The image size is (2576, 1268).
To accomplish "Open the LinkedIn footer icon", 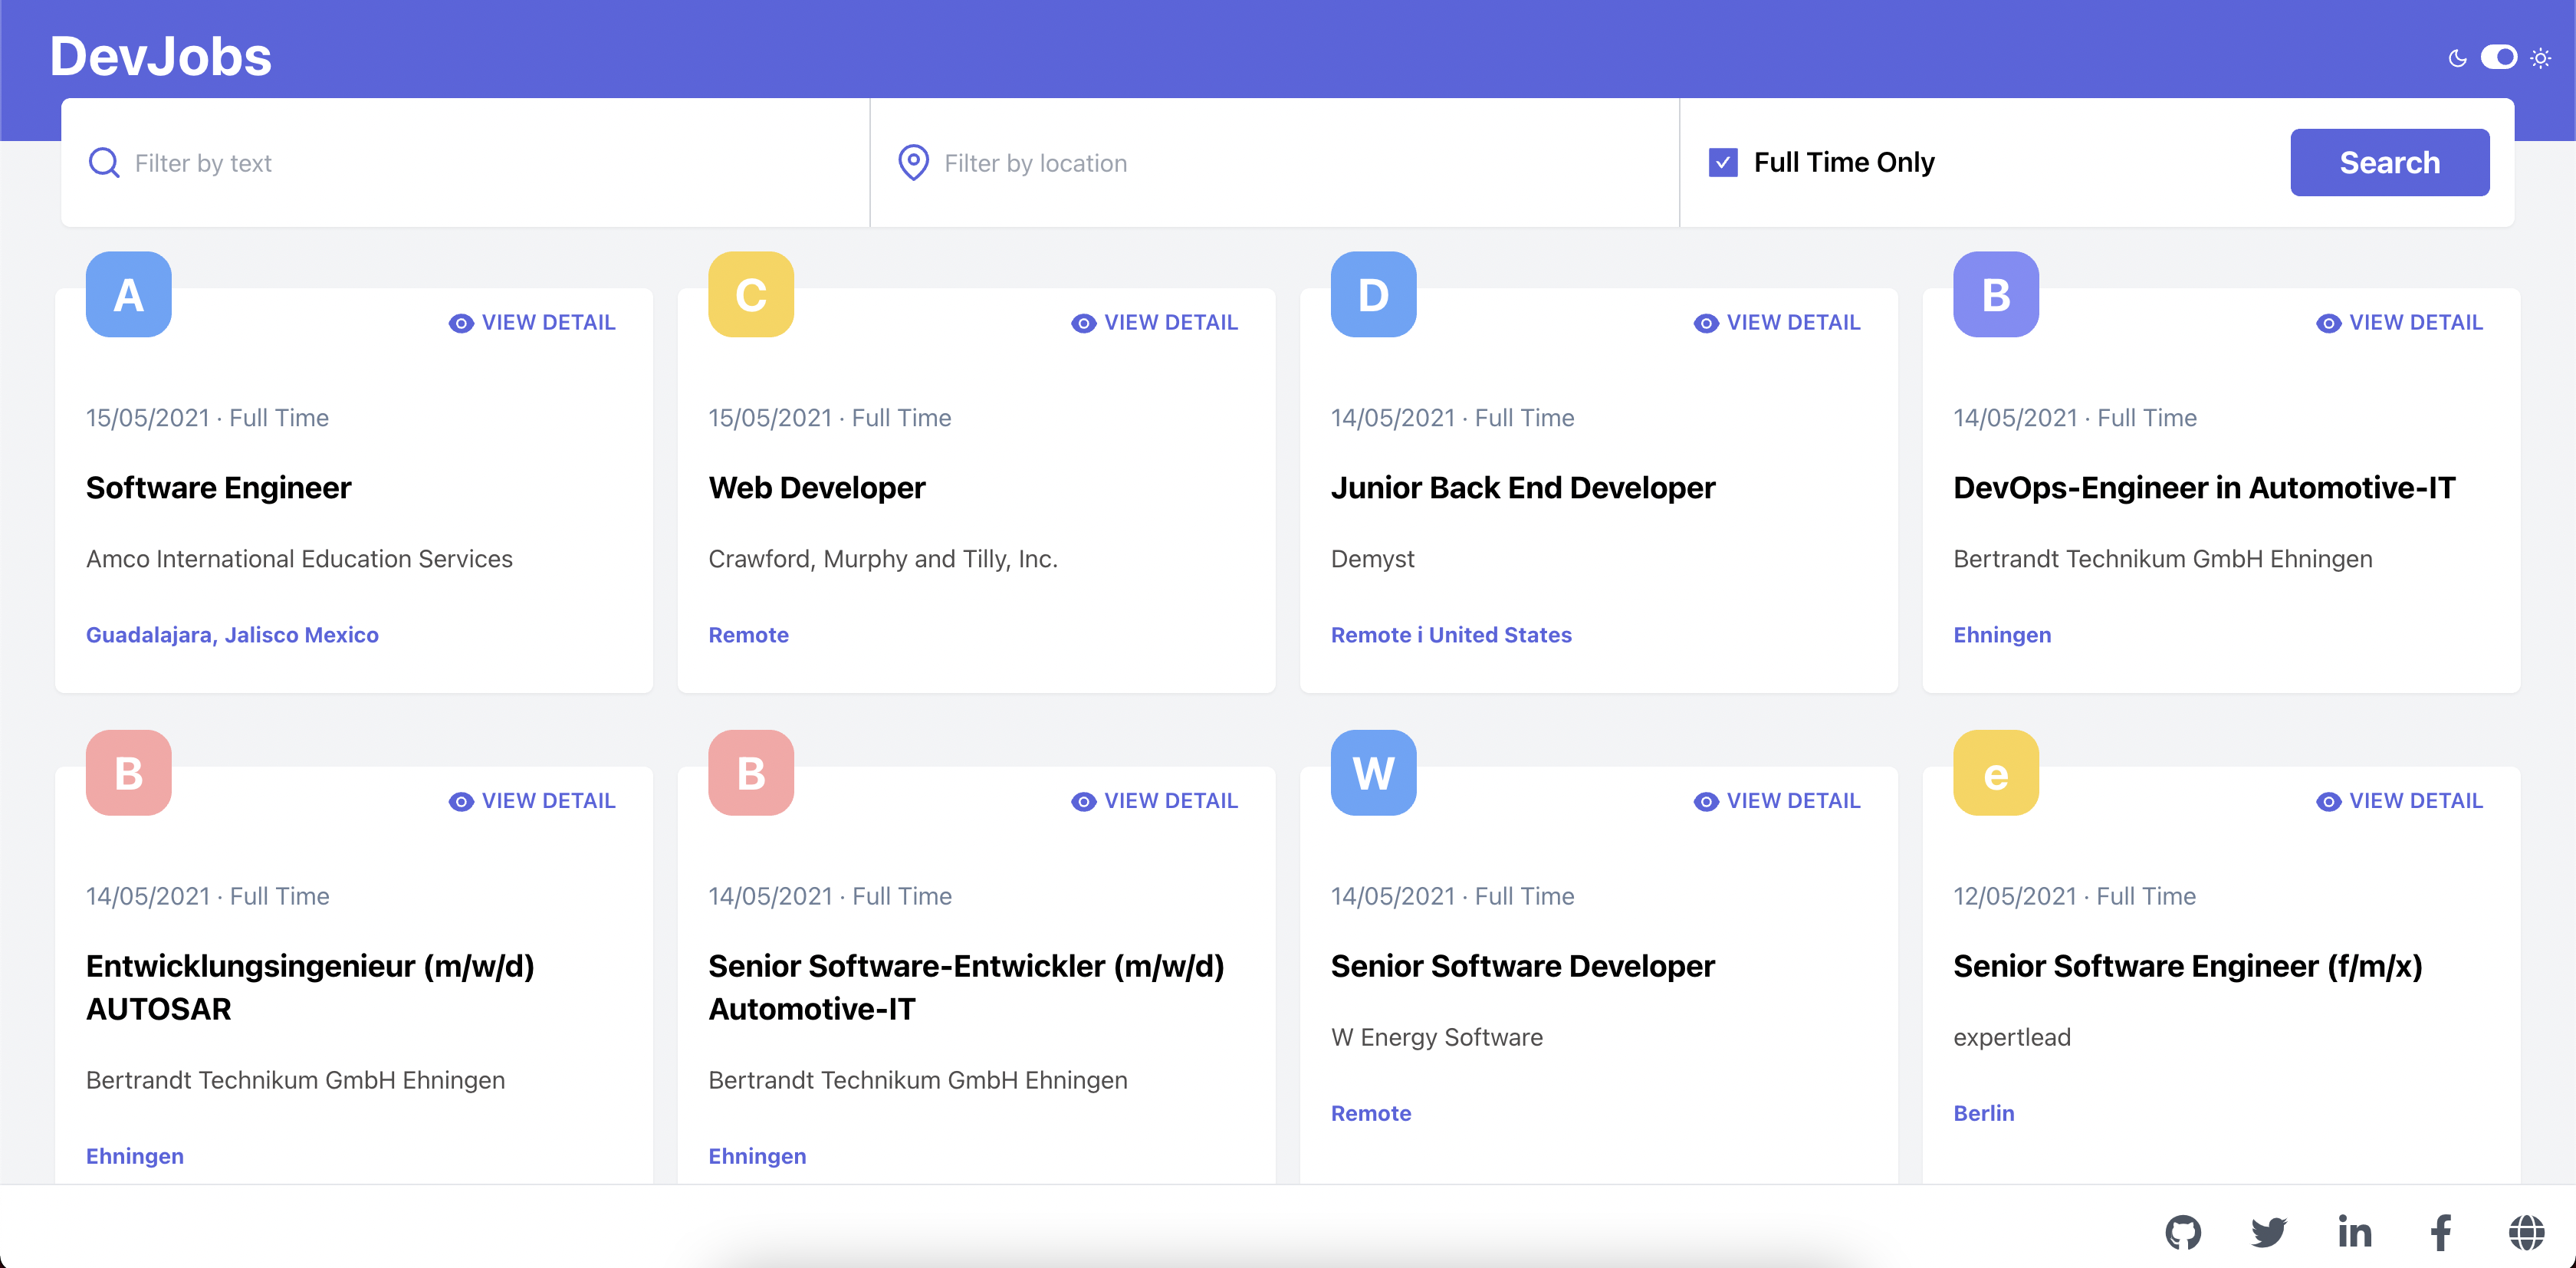I will 2354,1232.
